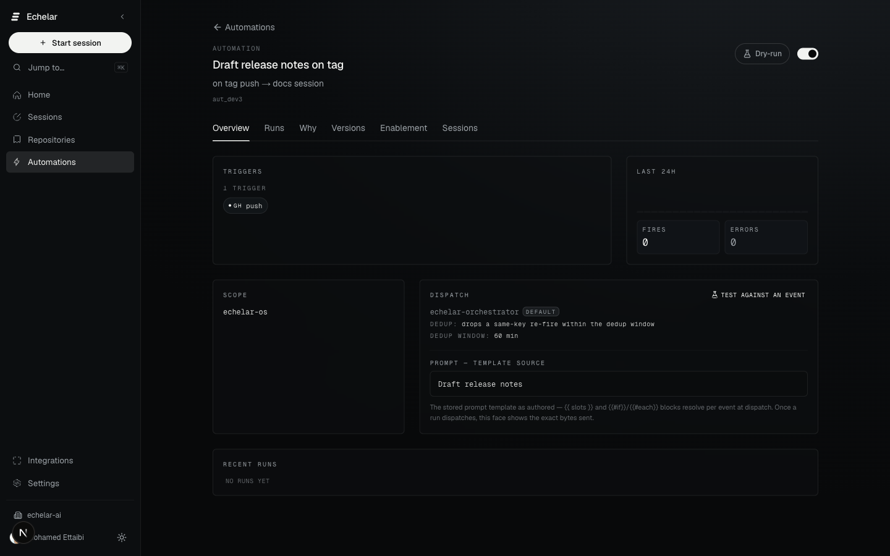This screenshot has width=890, height=556.
Task: Go back with the Automations arrow
Action: pyautogui.click(x=217, y=27)
